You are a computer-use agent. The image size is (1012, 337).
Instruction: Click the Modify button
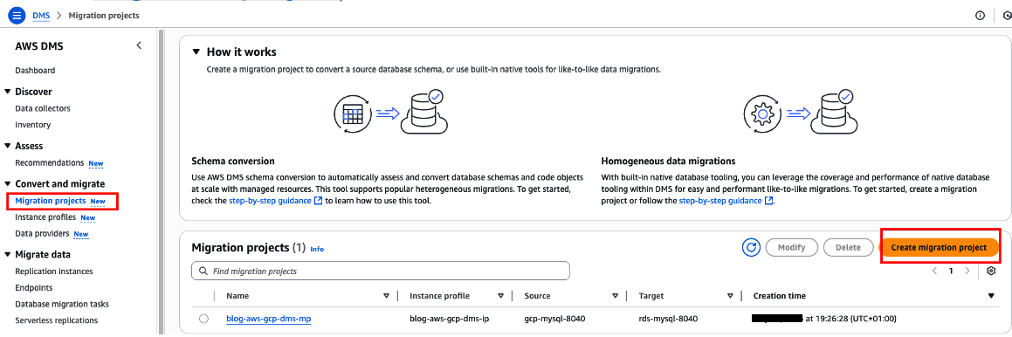792,247
